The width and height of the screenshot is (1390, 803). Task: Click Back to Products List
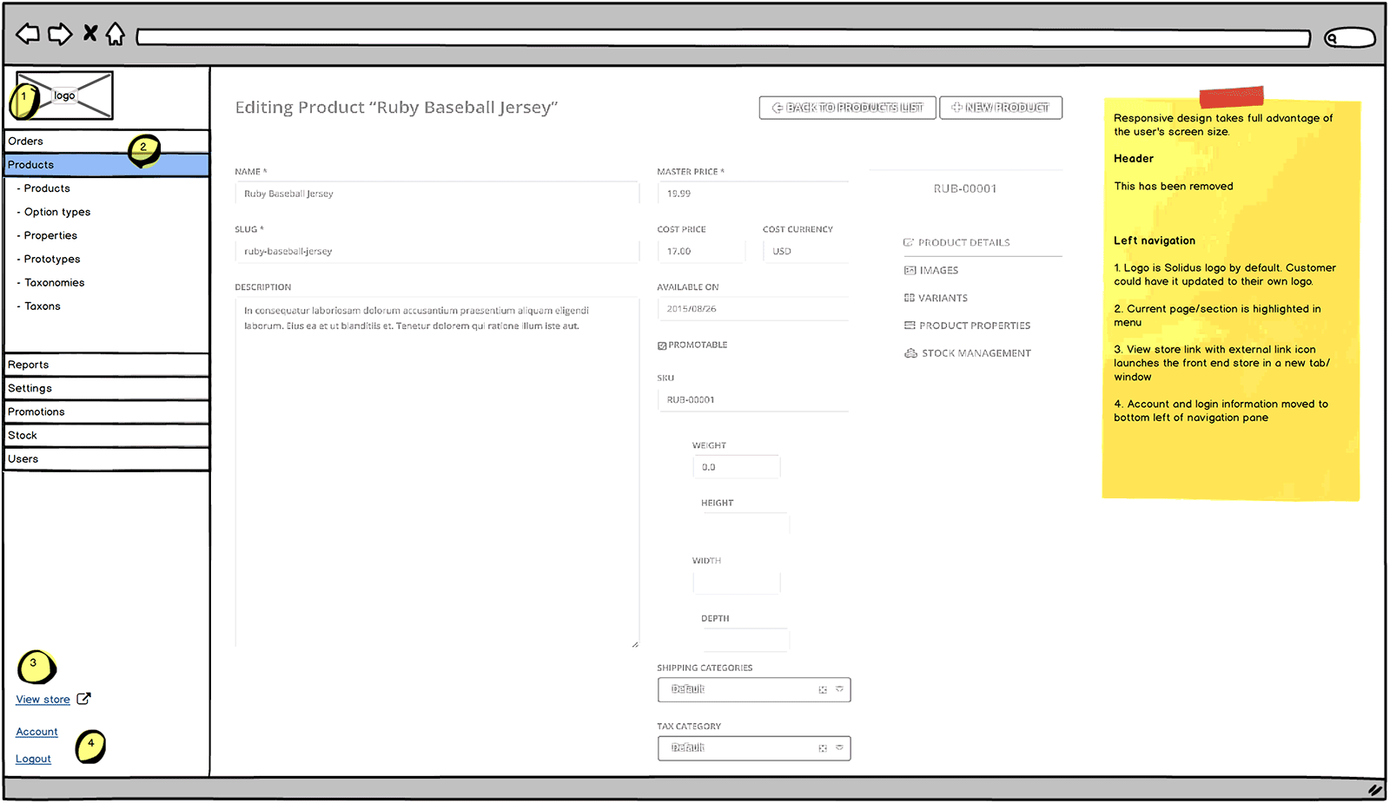(846, 107)
